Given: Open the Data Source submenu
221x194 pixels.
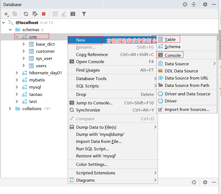Looking at the screenshot, I should click(x=187, y=64).
